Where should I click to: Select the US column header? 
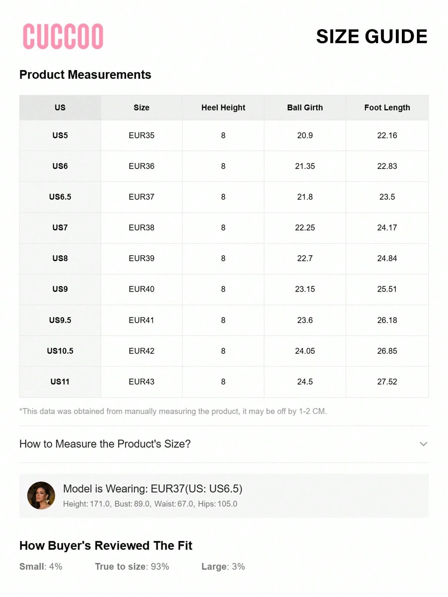[60, 108]
